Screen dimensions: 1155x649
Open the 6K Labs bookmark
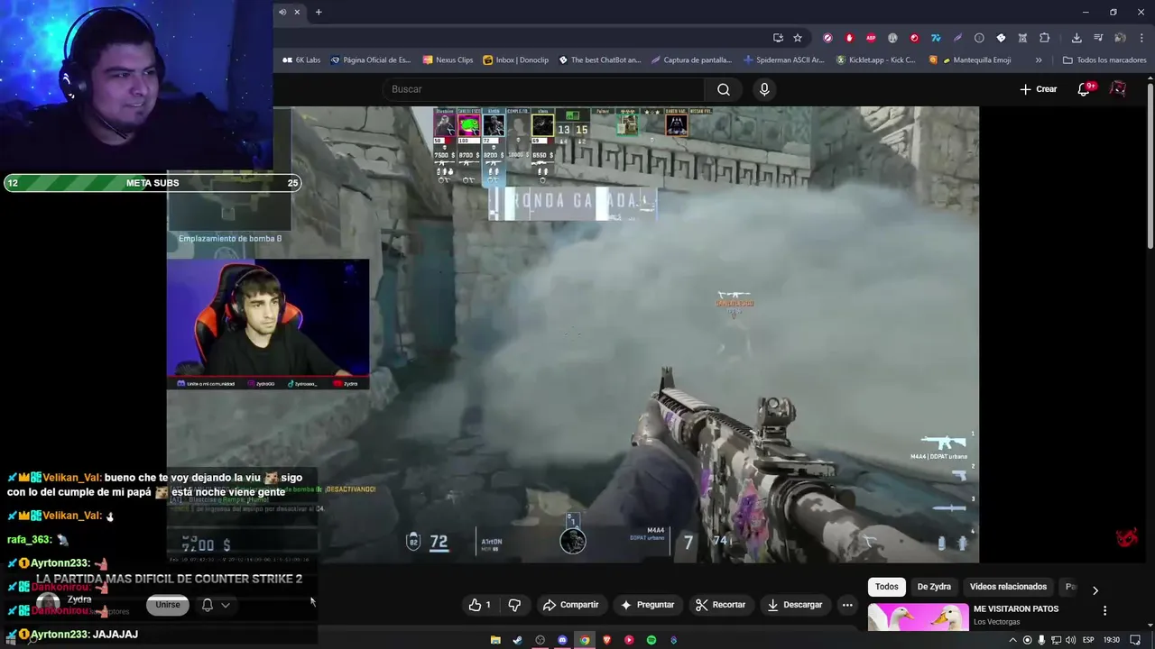pyautogui.click(x=301, y=60)
